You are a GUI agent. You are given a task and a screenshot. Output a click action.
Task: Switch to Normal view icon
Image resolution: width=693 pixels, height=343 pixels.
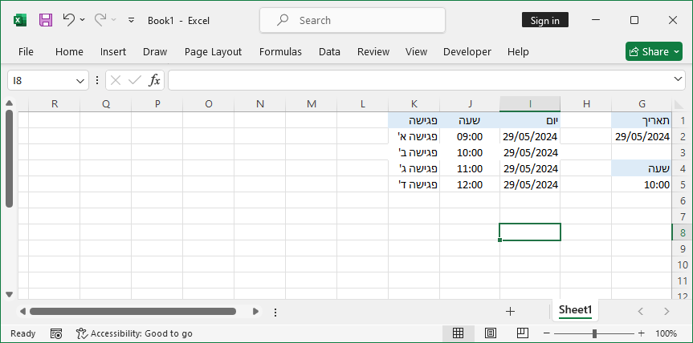pyautogui.click(x=458, y=333)
